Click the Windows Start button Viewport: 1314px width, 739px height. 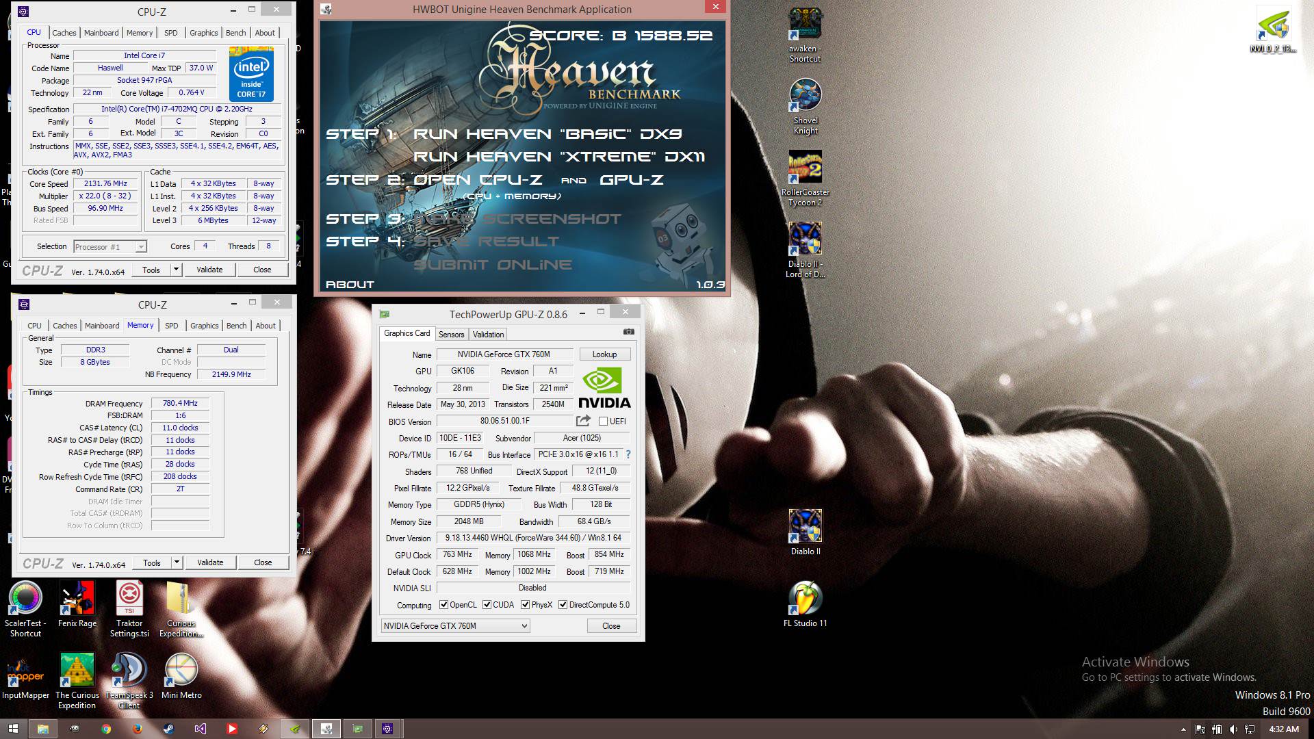click(13, 729)
